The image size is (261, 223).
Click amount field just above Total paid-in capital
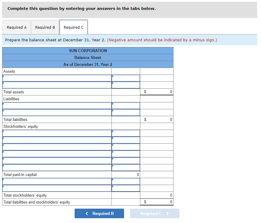coord(126,168)
